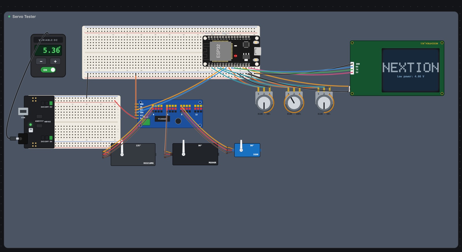This screenshot has height=252, width=462.
Task: Click the 5V pin label on Nextion display
Action: [357, 72]
